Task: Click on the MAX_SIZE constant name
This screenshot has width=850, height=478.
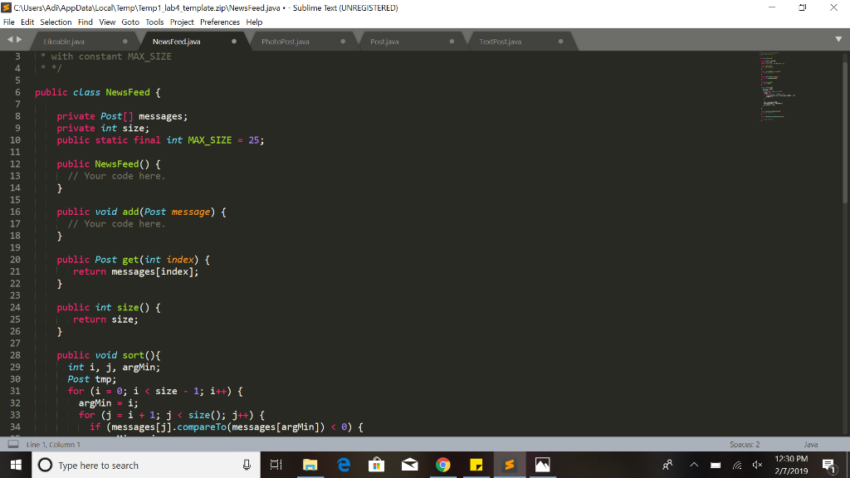Action: click(x=210, y=140)
